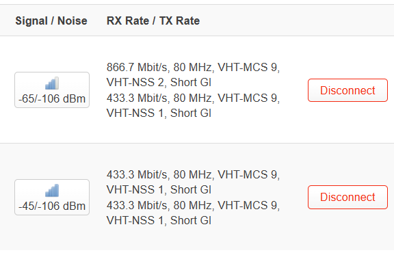Click the bottom VHT-NSS 1, Short GI line
This screenshot has height=255, width=394.
coord(159,220)
